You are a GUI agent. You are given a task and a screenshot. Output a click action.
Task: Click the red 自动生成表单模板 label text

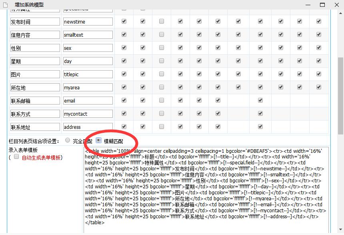41,158
